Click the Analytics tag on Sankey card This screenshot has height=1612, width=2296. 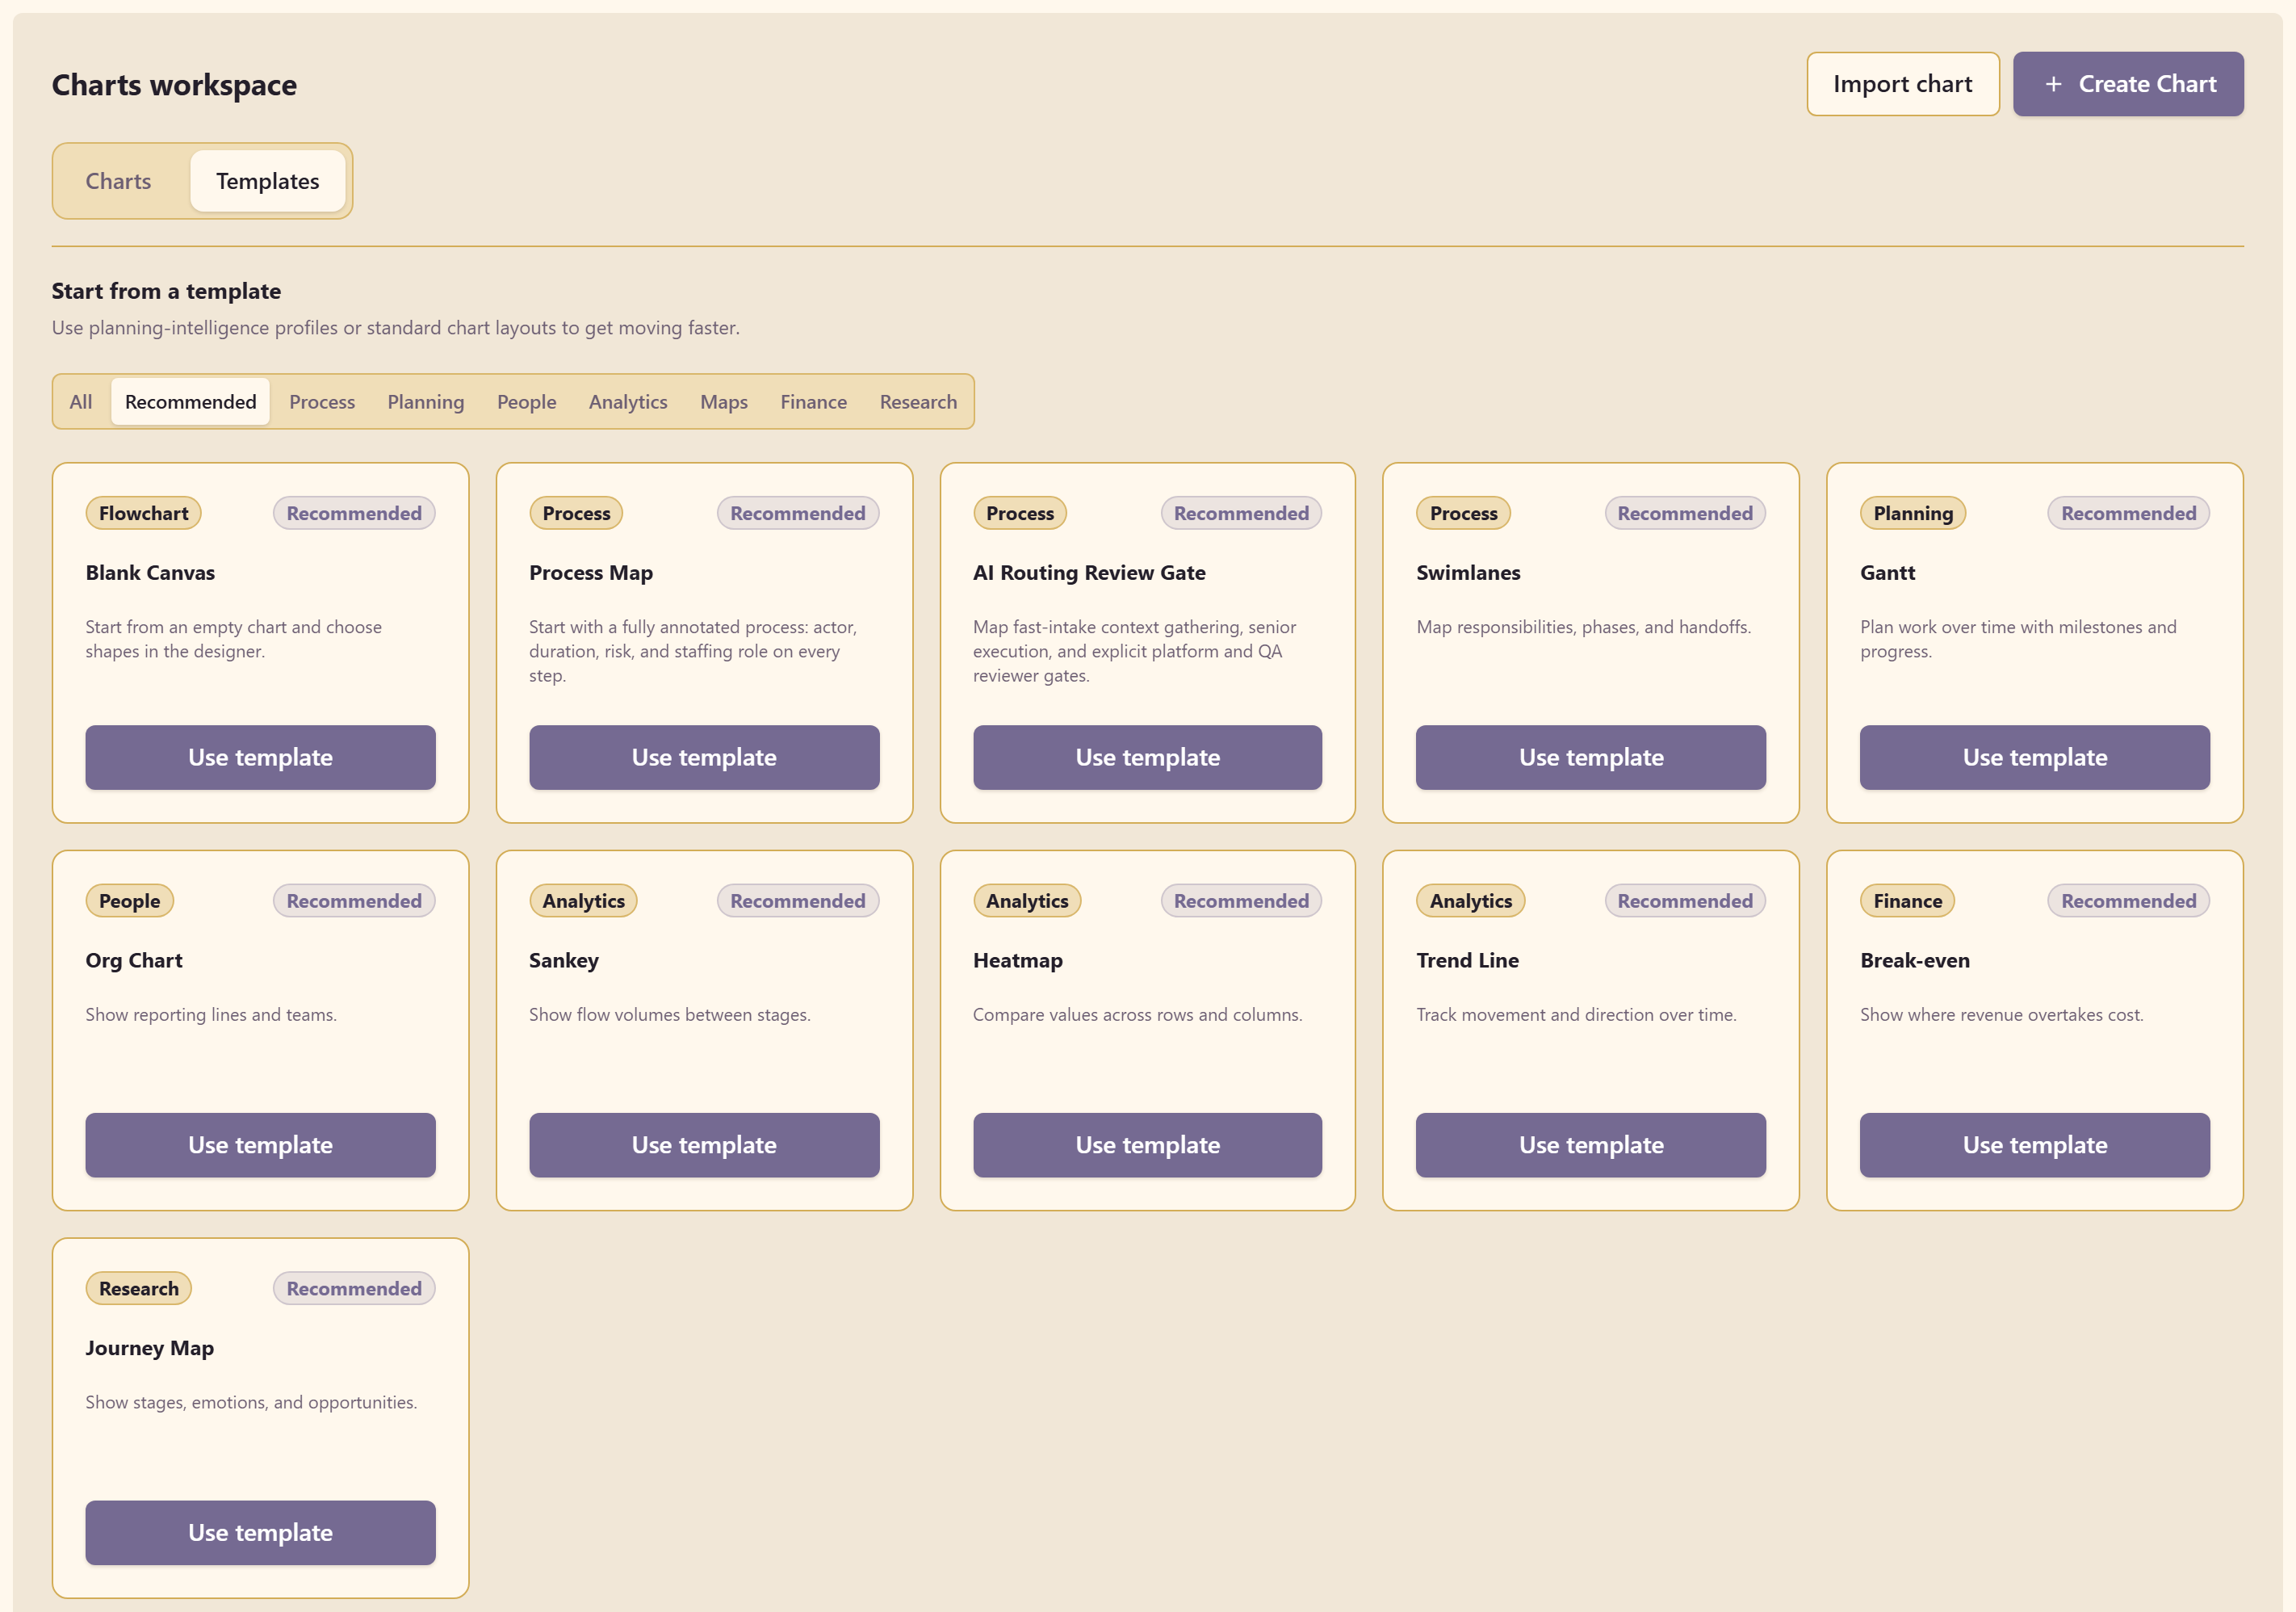point(583,900)
